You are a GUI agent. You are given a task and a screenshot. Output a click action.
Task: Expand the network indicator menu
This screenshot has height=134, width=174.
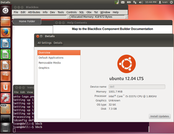click(135, 2)
